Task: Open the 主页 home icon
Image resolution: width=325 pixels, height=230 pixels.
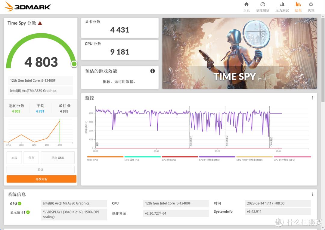Action: [x=246, y=7]
